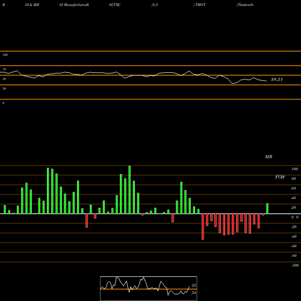This screenshot has width=301, height=301.
Task: Click the RSI axis label 30
Action: pos(4,88)
